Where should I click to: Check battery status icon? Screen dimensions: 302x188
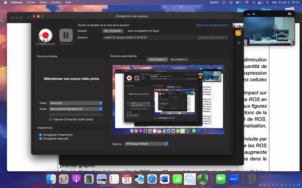coord(238,3)
